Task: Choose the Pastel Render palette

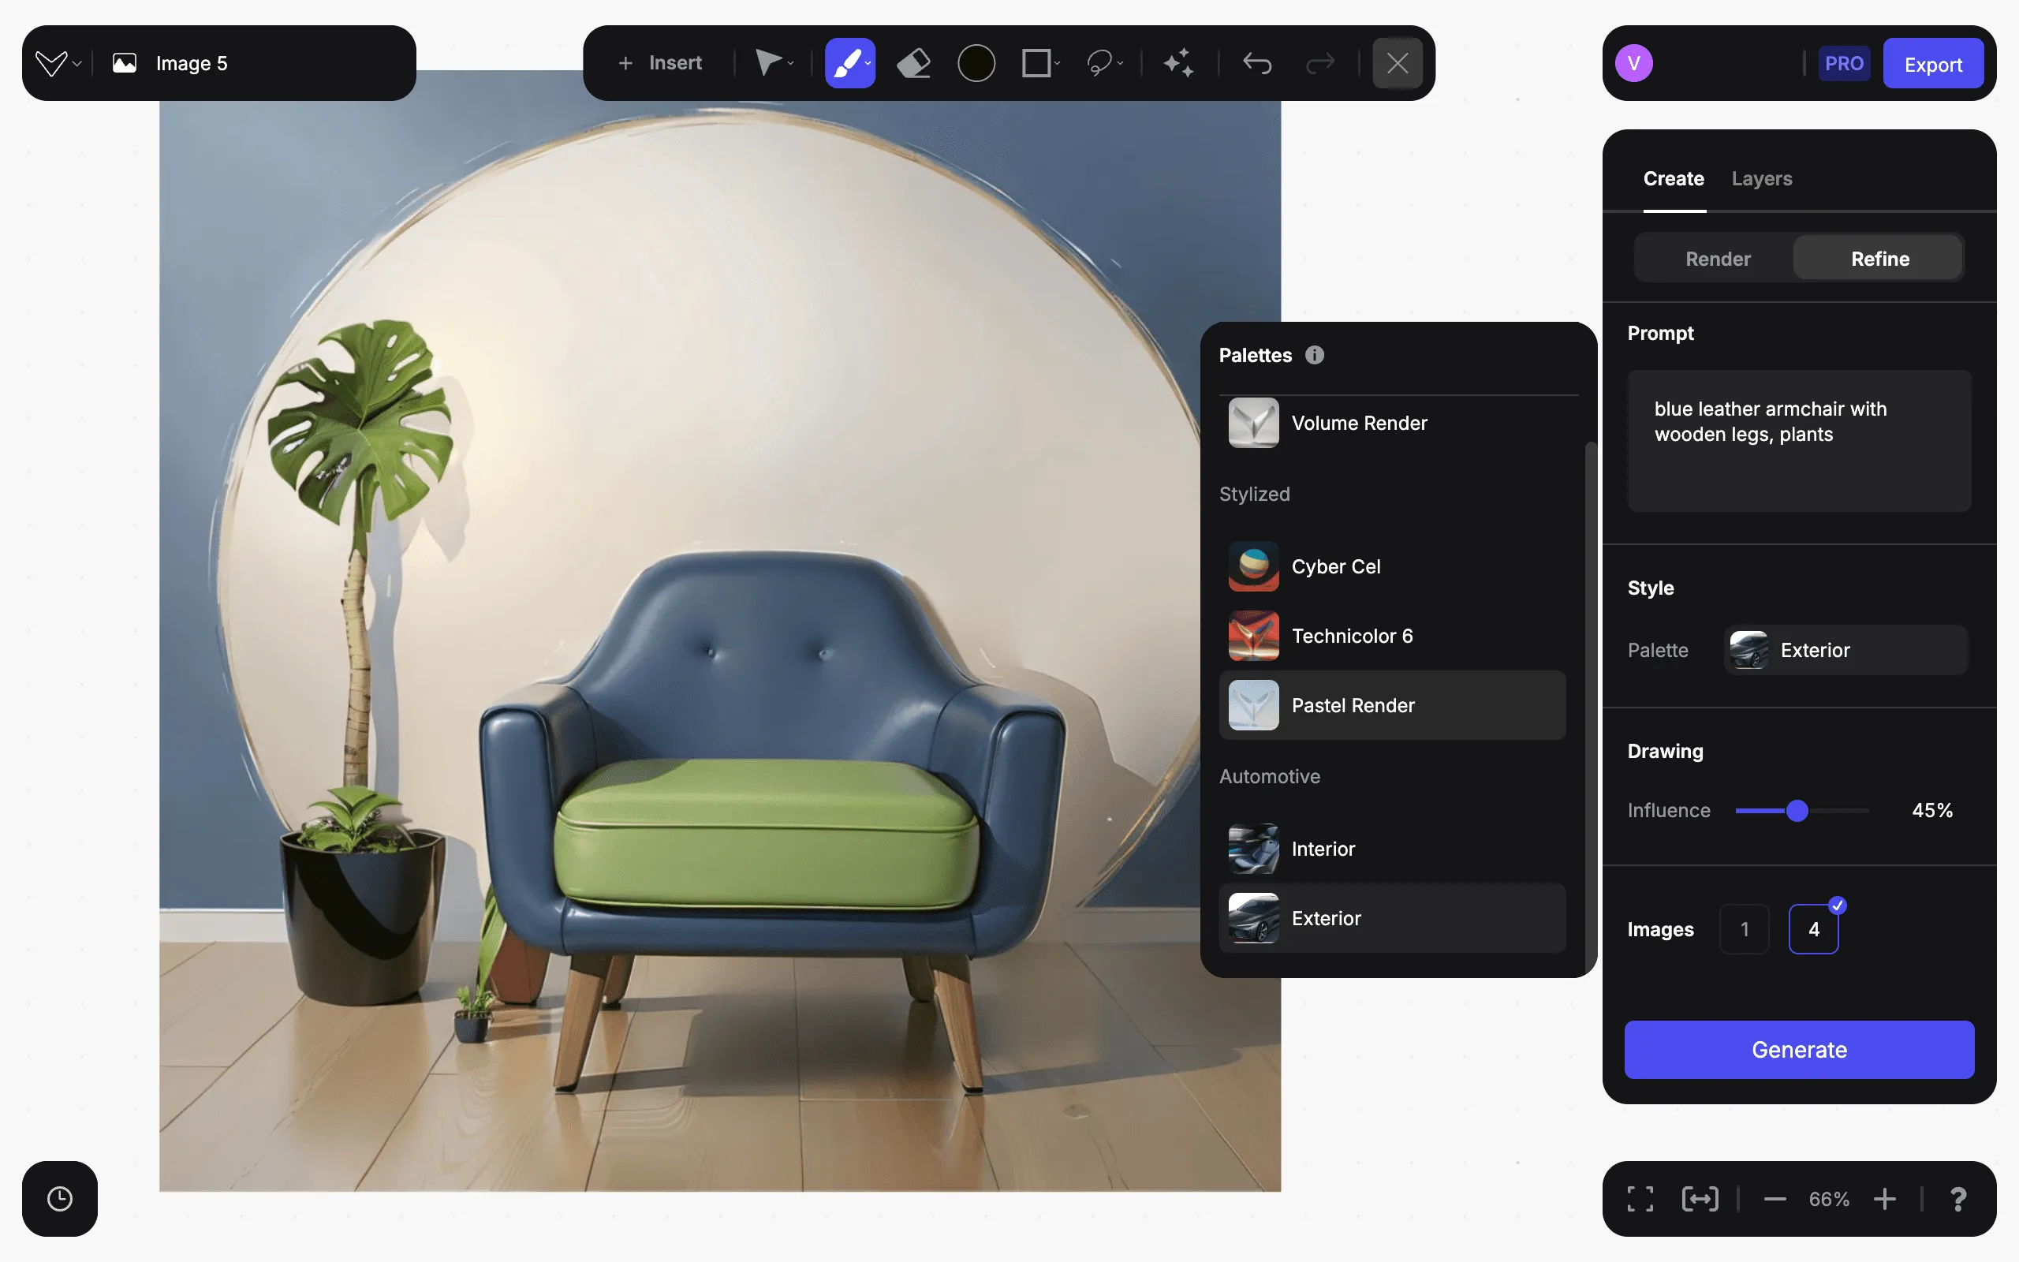Action: tap(1391, 705)
